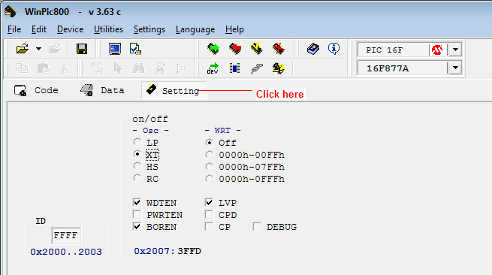The height and width of the screenshot is (275, 492).
Task: Select the HS oscillator radio button
Action: [x=137, y=166]
